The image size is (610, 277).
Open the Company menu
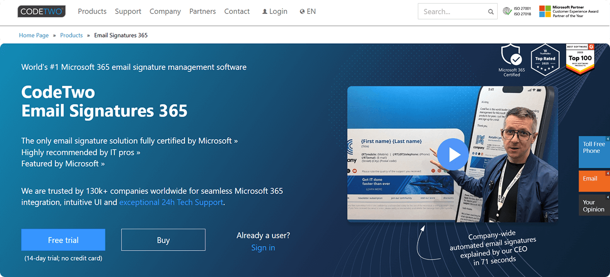[x=165, y=11]
